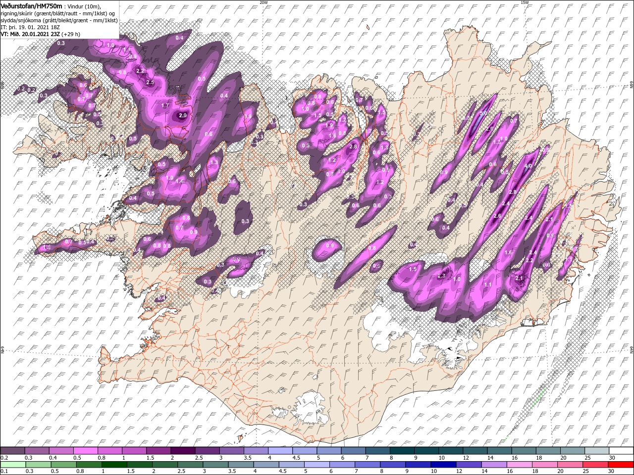Pick the upper-row legend swatch starting at 0.3
Viewport: 634px width, 475px height.
point(37,451)
